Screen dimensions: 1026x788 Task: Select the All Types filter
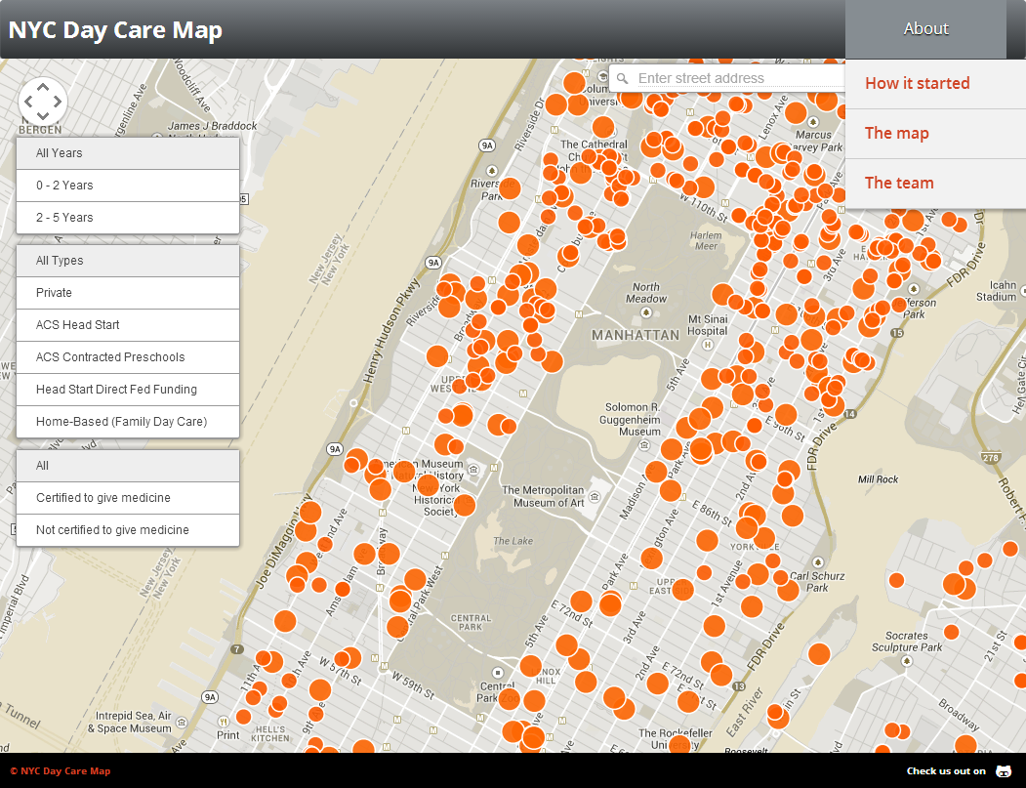click(x=128, y=261)
